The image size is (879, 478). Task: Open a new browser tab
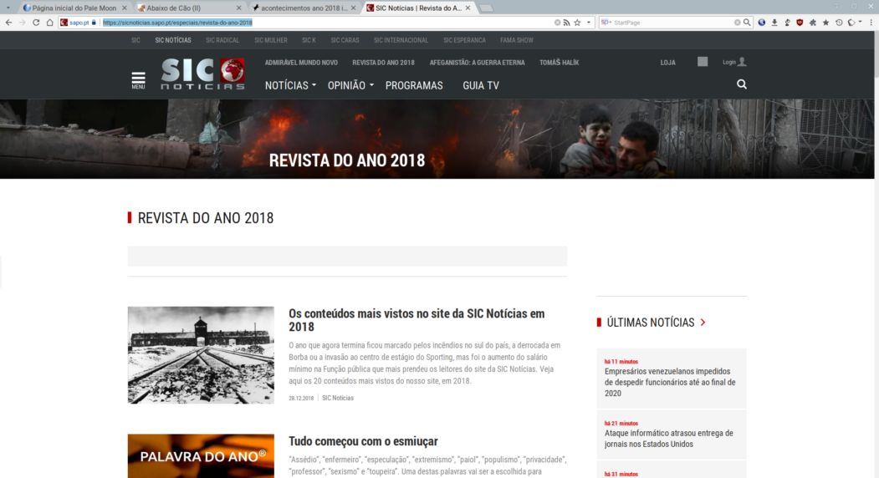coord(486,8)
